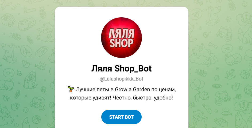Click the cat with magnifying glass doodle

click(30, 80)
